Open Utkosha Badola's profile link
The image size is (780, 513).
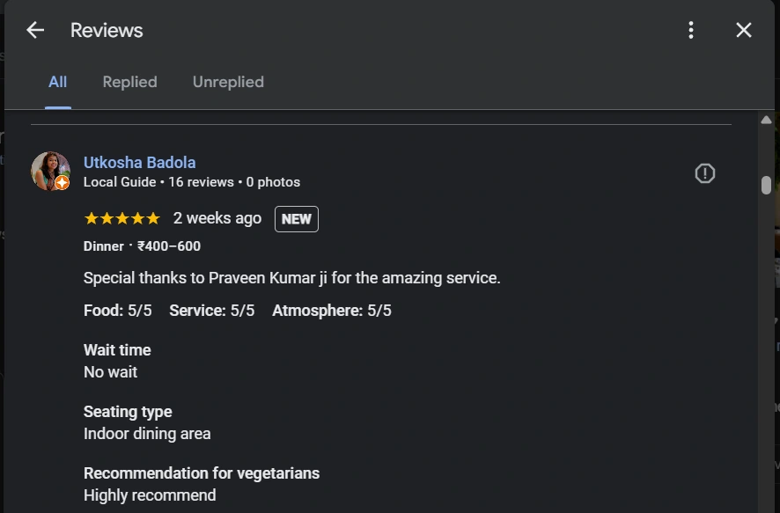(139, 163)
